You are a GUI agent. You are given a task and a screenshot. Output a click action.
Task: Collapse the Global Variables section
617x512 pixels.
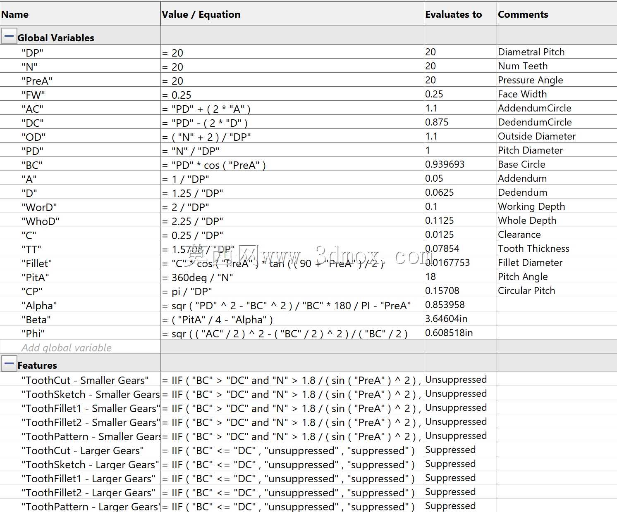[9, 36]
